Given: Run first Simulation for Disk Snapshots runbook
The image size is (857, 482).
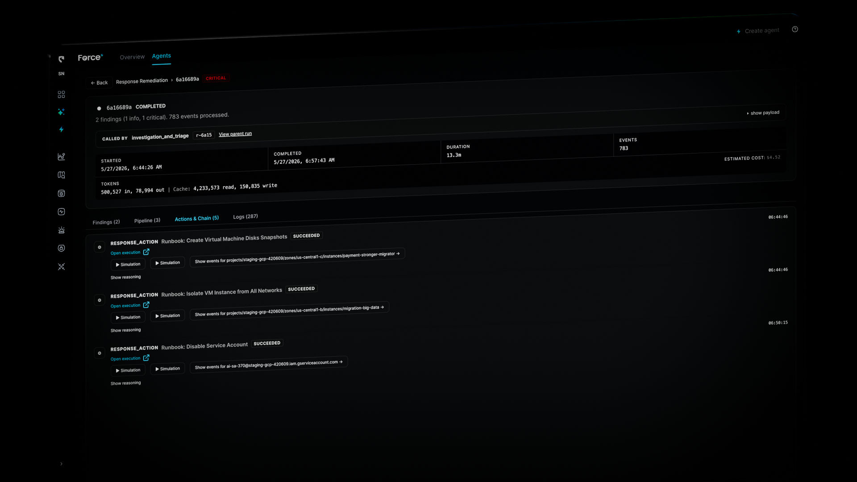Looking at the screenshot, I should (x=128, y=265).
